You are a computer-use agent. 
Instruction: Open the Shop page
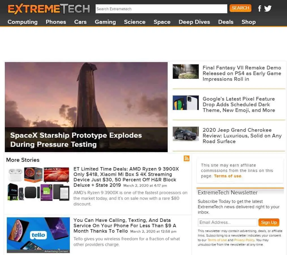click(x=249, y=22)
